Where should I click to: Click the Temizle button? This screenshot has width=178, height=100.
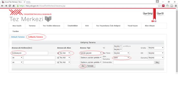[90, 66]
